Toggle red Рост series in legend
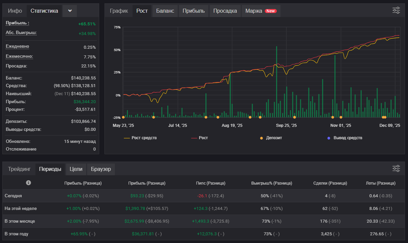The height and width of the screenshot is (243, 408). coord(199,138)
